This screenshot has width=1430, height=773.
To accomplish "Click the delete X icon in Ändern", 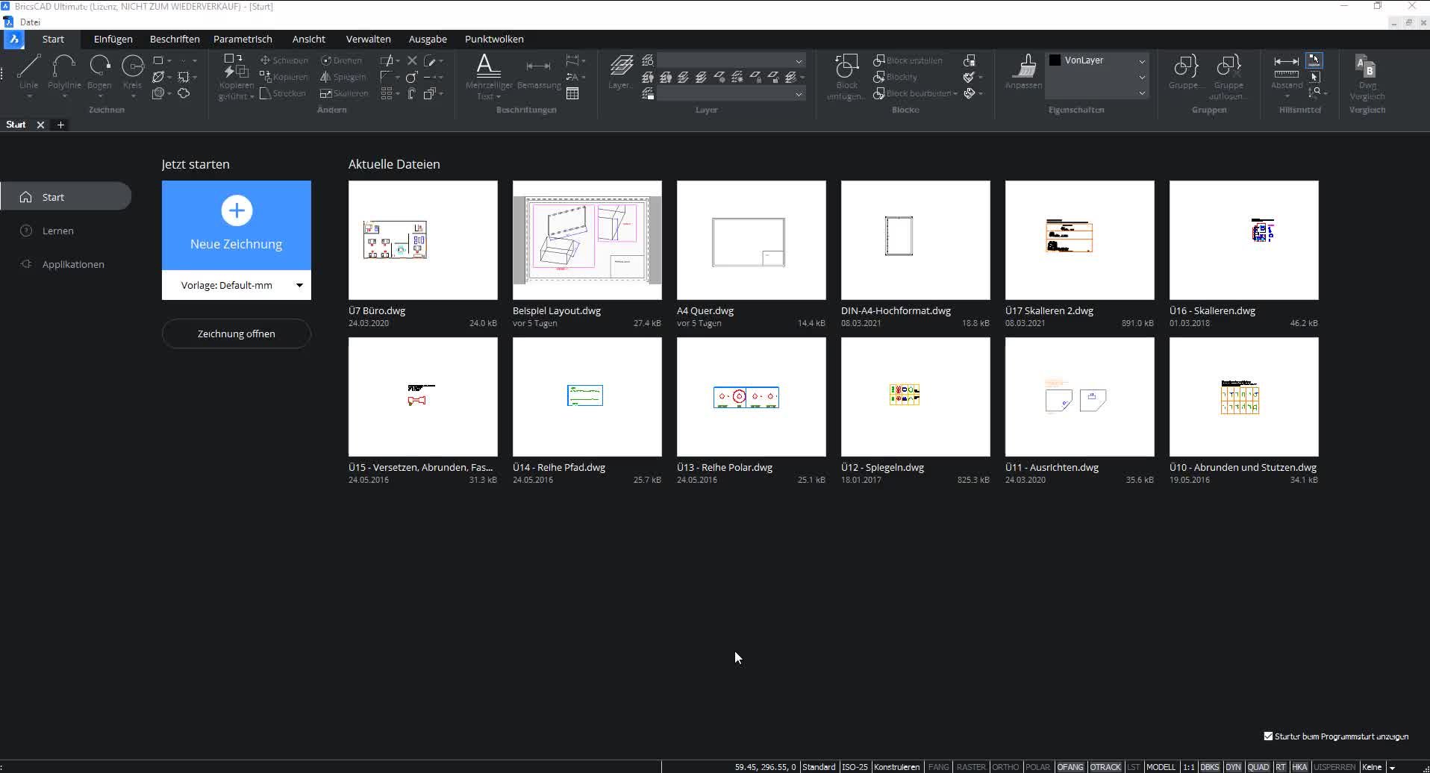I will 412,60.
